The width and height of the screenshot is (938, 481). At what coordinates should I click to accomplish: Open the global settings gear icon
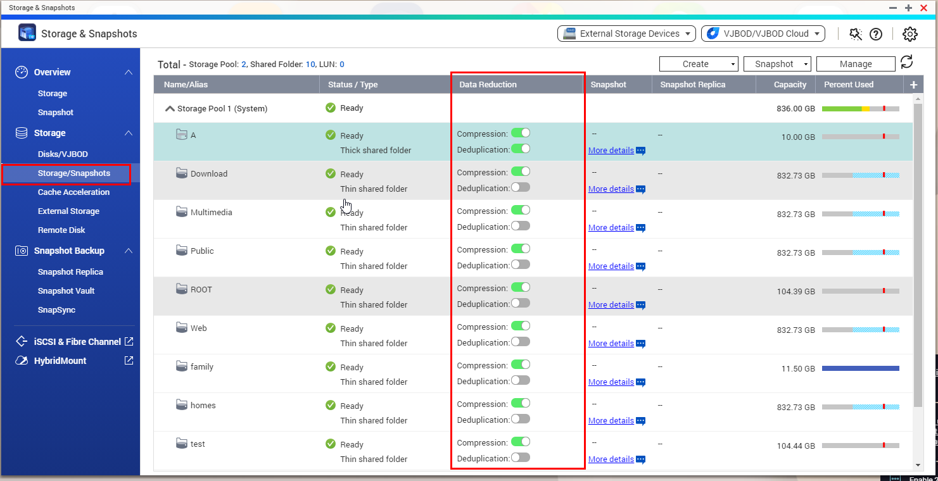[x=909, y=34]
